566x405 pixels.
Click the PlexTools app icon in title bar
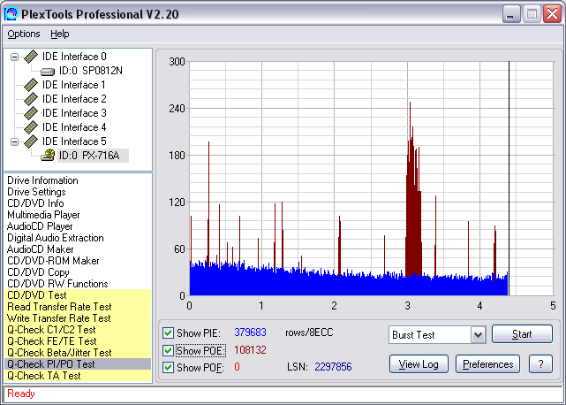tap(11, 14)
